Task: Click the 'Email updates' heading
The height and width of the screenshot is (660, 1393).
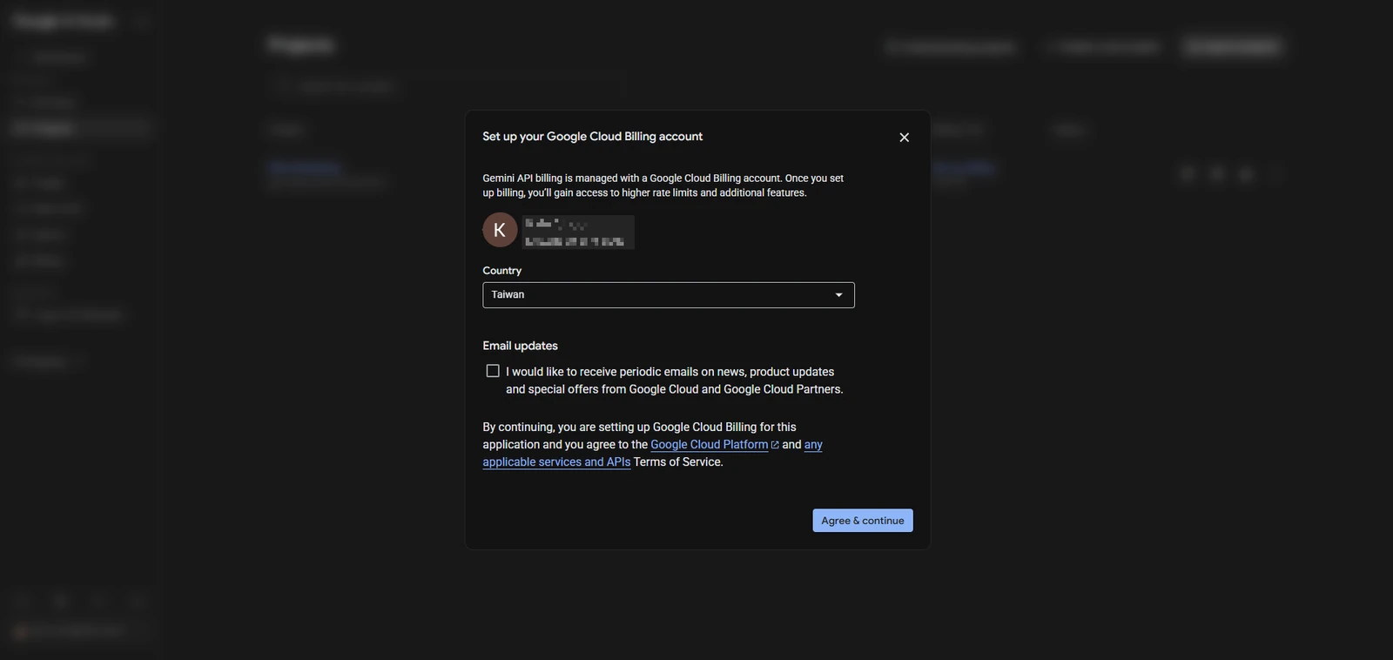Action: point(520,346)
